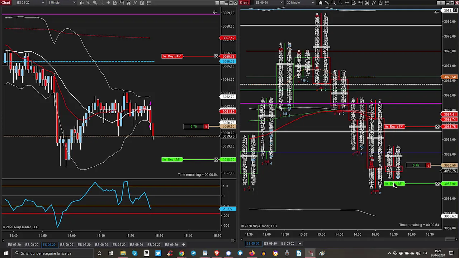This screenshot has width=459, height=258.
Task: Open data series settings in left chart
Action: [x=128, y=3]
